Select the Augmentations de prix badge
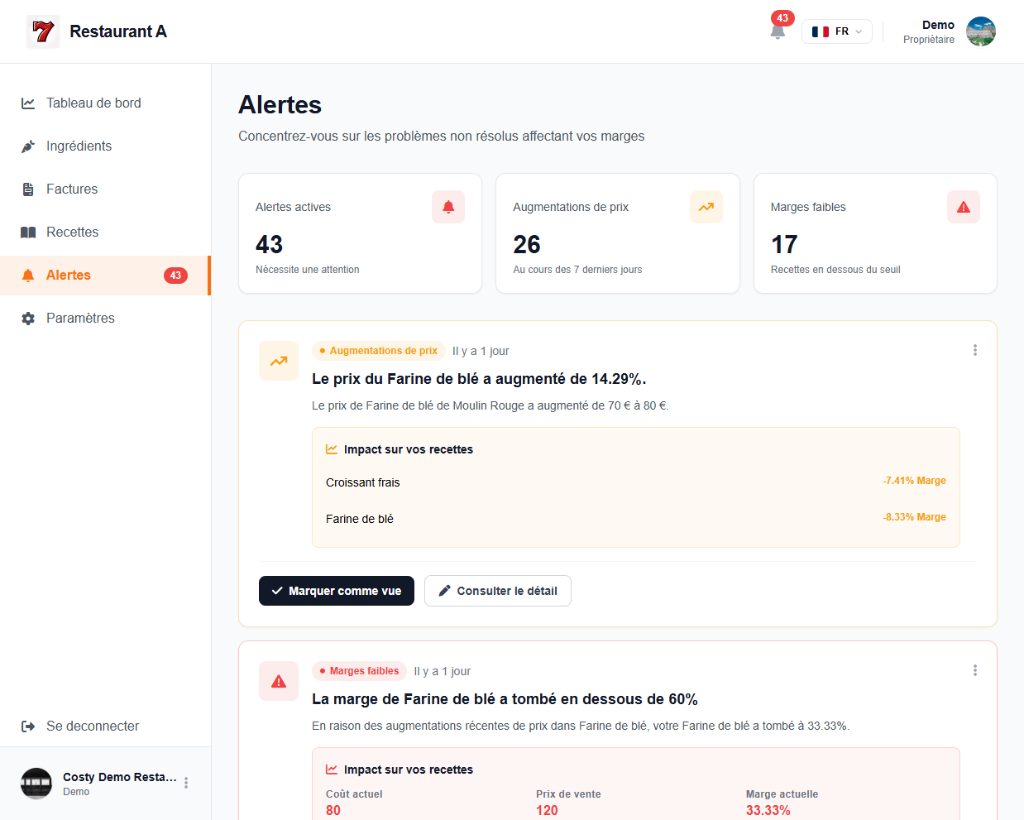 (378, 350)
